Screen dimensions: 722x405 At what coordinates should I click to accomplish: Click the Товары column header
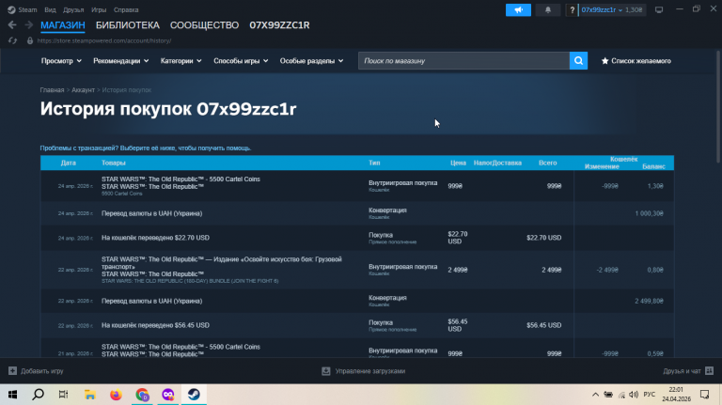[113, 163]
